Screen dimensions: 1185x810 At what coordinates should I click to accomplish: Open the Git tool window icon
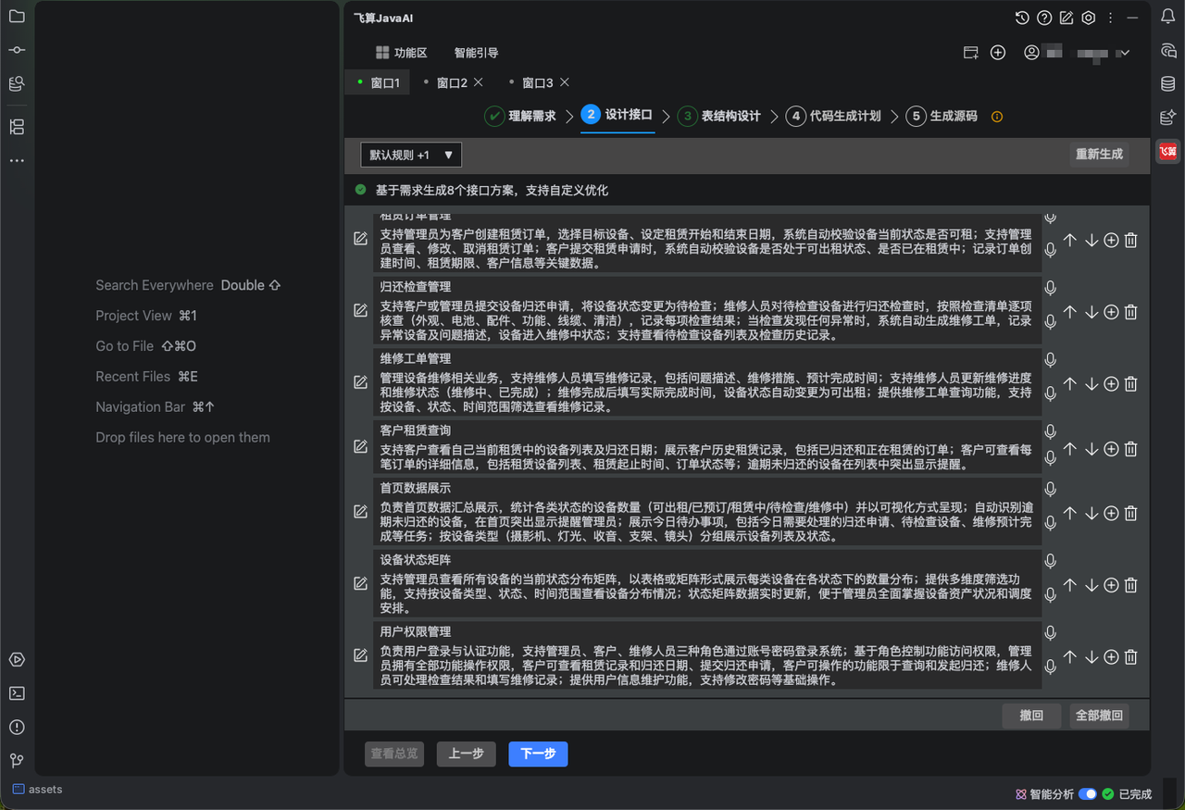coord(17,760)
